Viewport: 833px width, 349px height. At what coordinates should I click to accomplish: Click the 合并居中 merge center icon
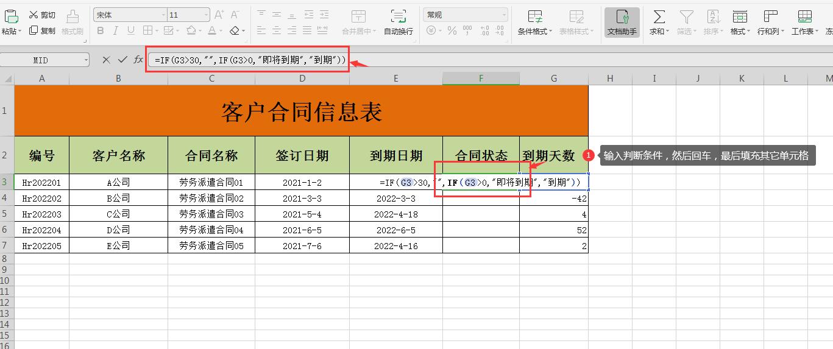pyautogui.click(x=359, y=16)
